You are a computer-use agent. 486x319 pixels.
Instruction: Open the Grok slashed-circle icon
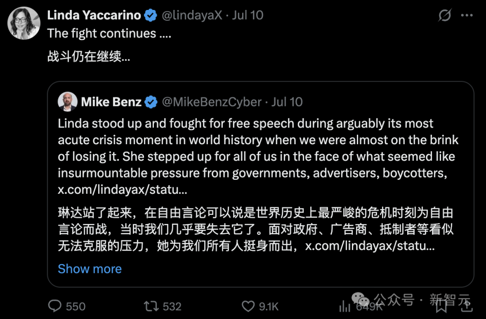pyautogui.click(x=445, y=15)
